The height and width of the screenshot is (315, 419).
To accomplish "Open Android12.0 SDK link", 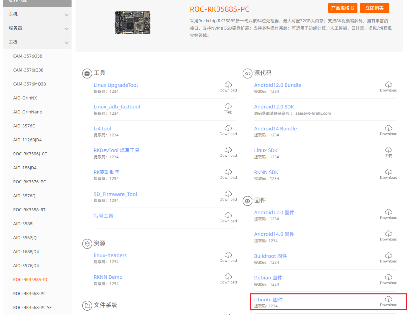I will tap(274, 107).
